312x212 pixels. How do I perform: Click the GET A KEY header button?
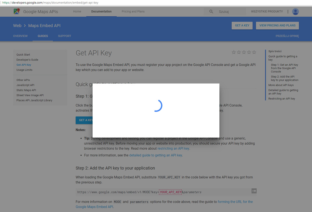(x=242, y=25)
